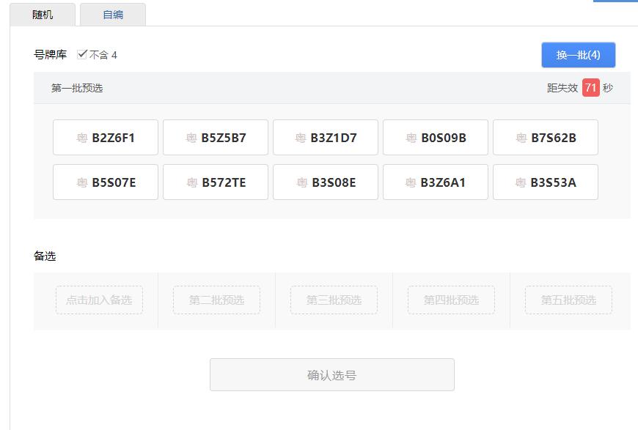Pick plate number 粤 B0S09B
The width and height of the screenshot is (638, 430).
pos(436,138)
